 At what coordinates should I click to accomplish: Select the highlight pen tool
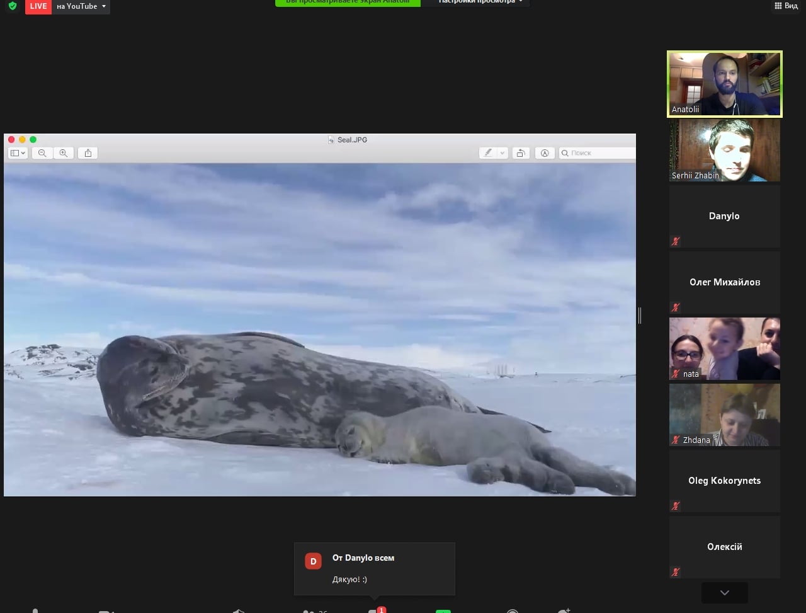[x=488, y=153]
